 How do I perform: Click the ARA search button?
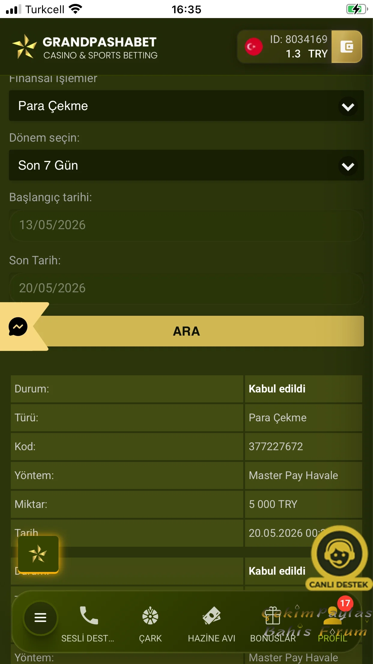[x=186, y=331]
